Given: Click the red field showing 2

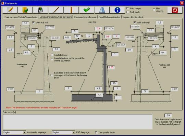Looking at the screenshot, I should (116, 36).
